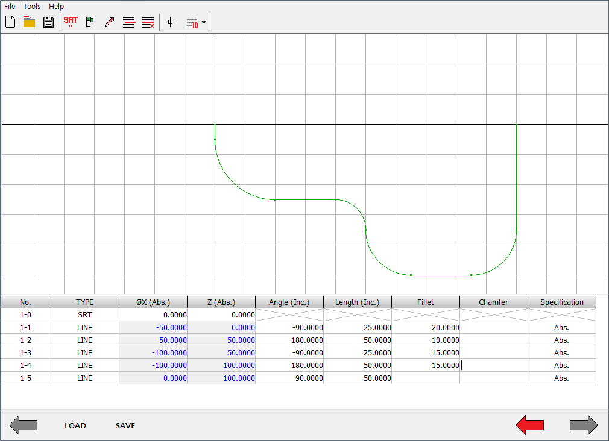Click Fillet 10.0000 cell in row 1-2
Image resolution: width=609 pixels, height=441 pixels.
[x=426, y=340]
